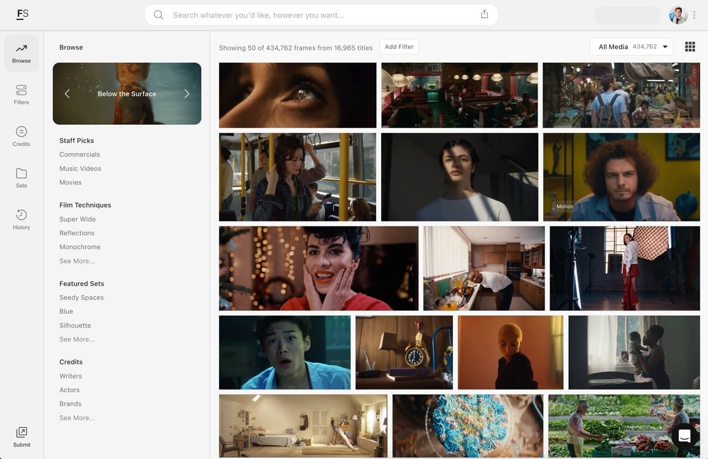Viewport: 708px width, 459px height.
Task: Expand See More under Featured Sets
Action: 77,339
